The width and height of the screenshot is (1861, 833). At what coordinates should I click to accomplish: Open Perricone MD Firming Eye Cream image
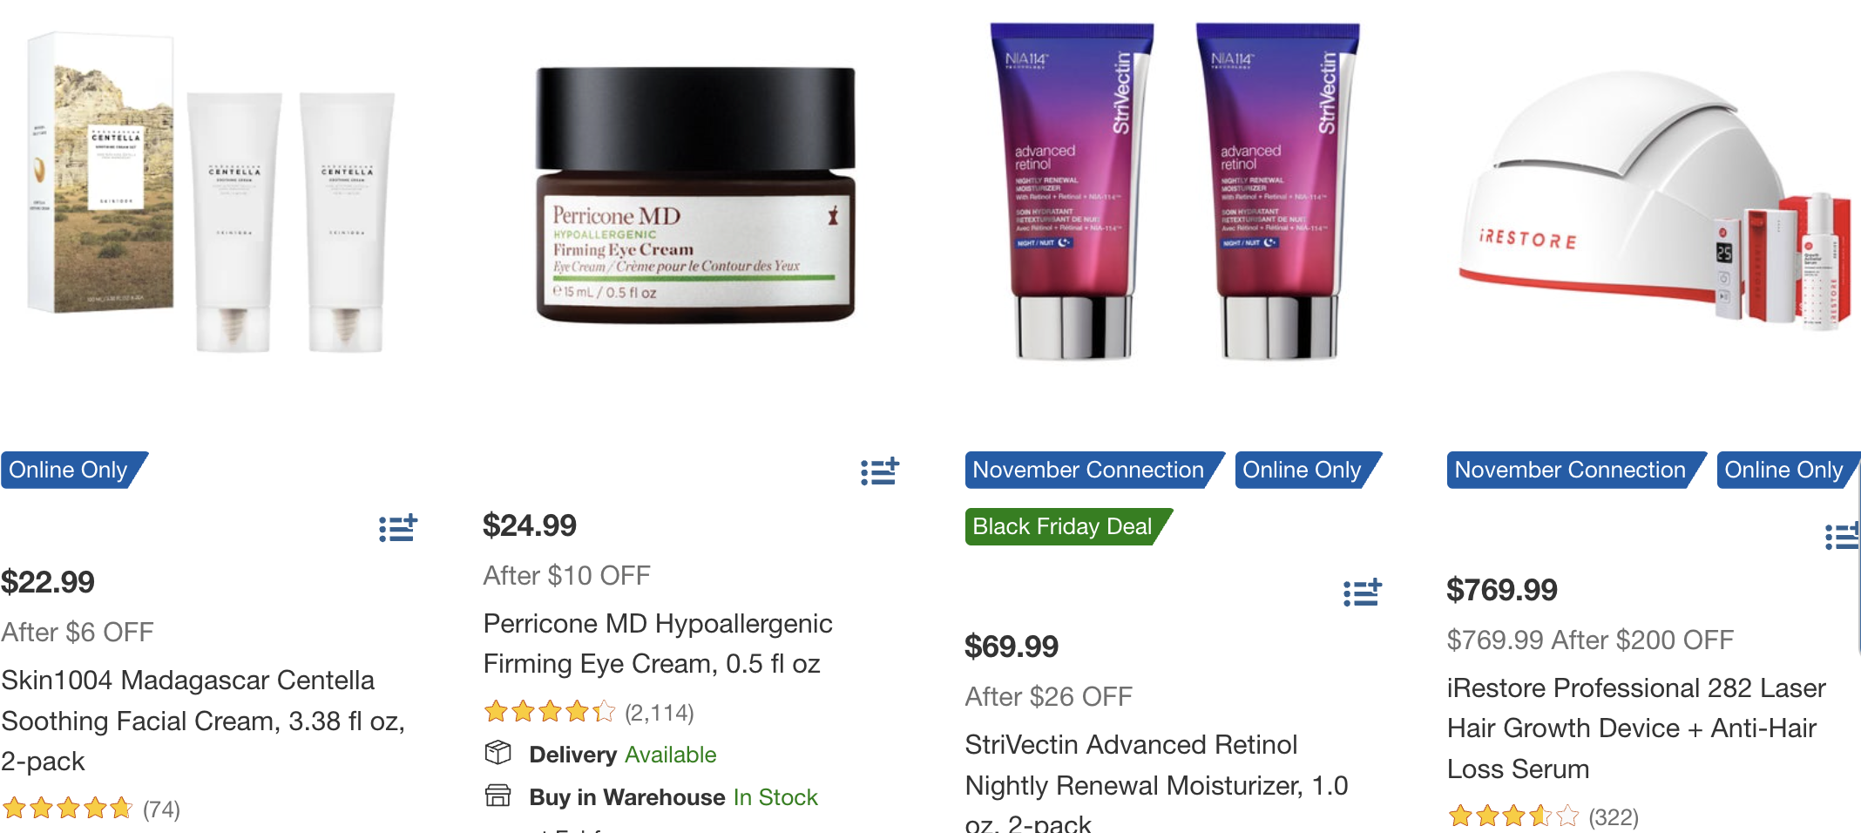coord(695,194)
